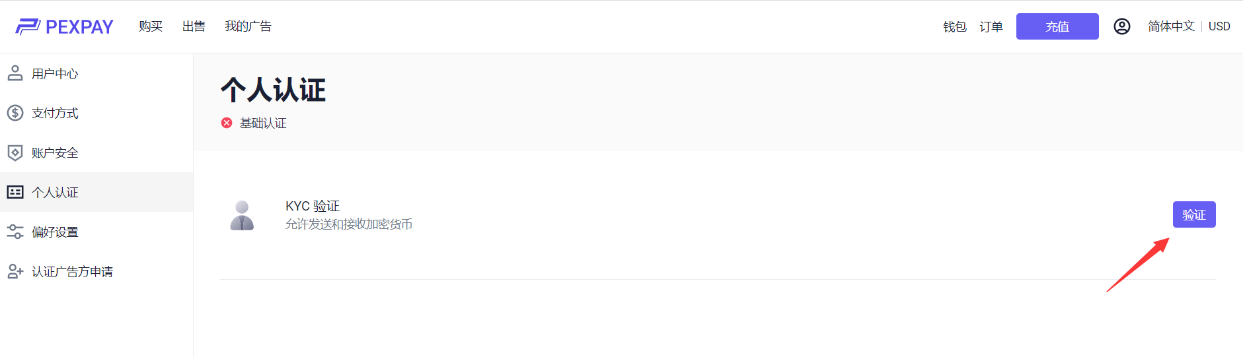Open 订单 in the top bar
Screen dimensions: 1243x357
(x=991, y=26)
